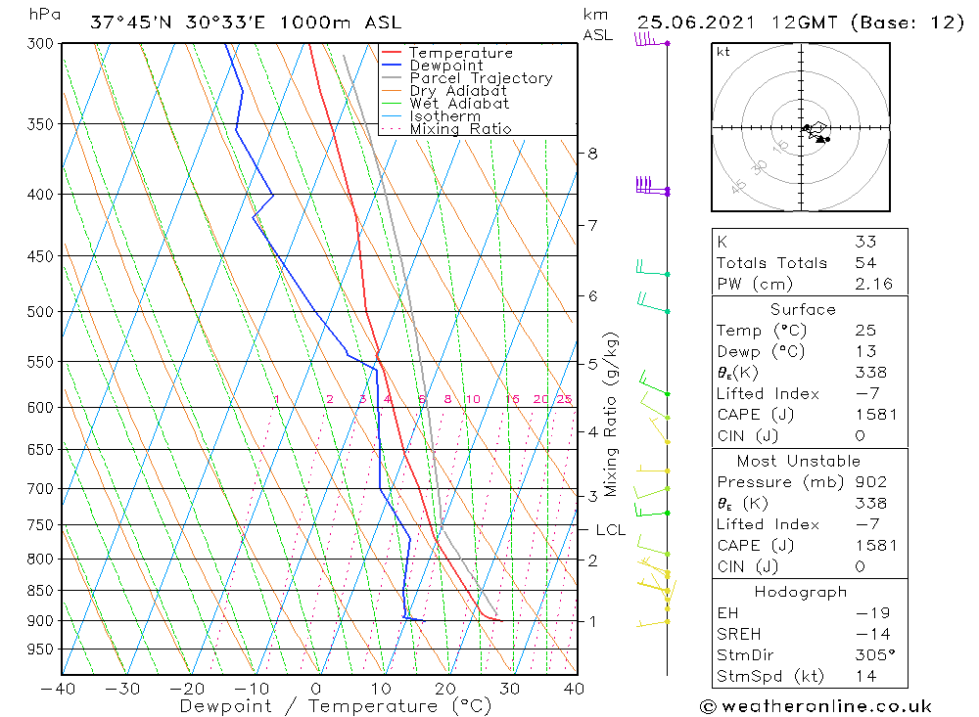Click the 950 hPa pressure label

(41, 650)
